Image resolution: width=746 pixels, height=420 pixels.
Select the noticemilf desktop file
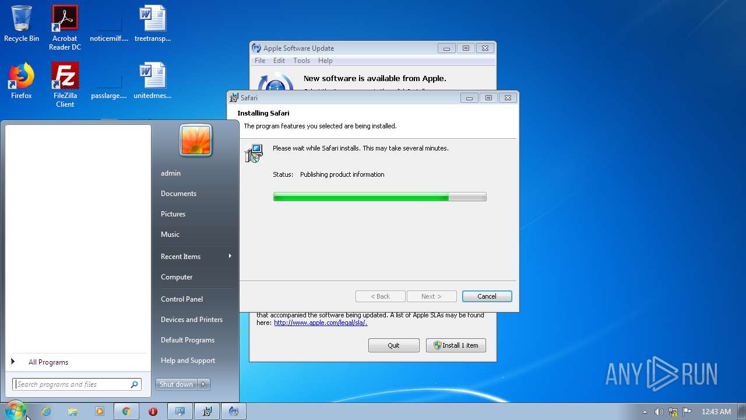tap(109, 24)
